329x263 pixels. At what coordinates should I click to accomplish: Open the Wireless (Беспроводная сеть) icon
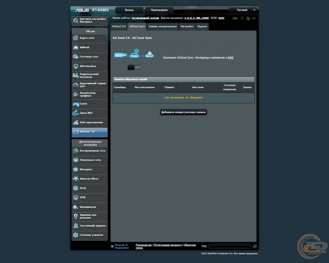(x=75, y=151)
